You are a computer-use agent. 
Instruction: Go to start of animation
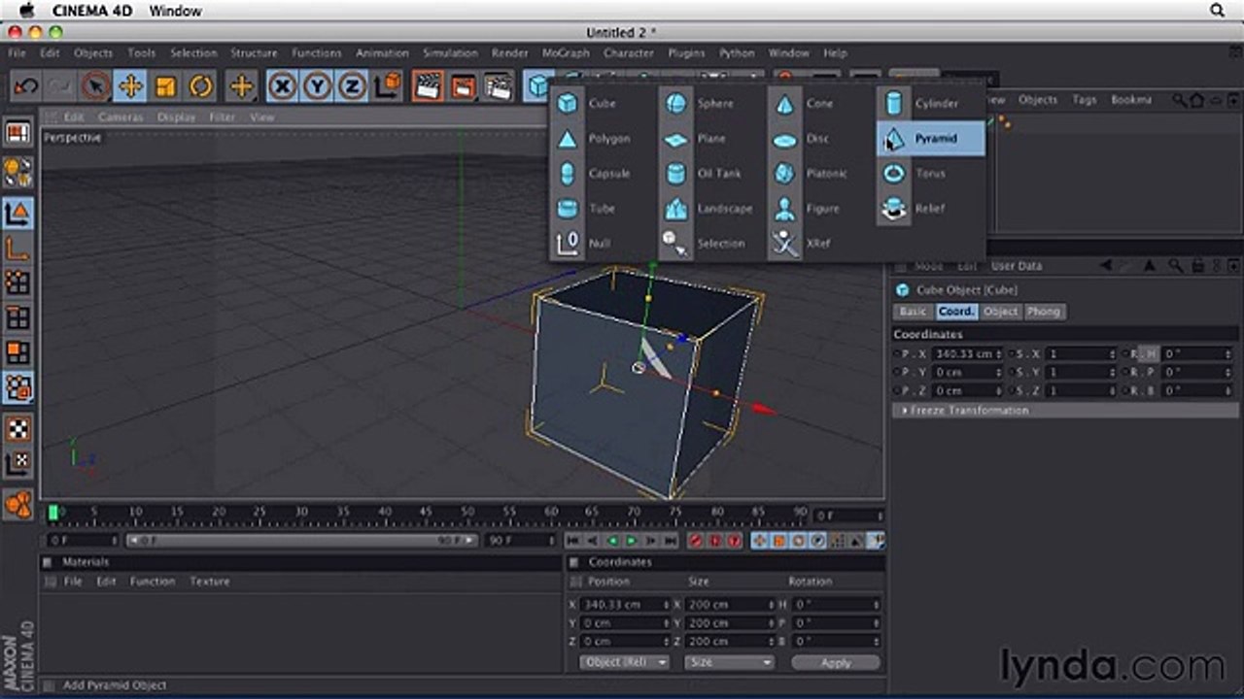click(x=574, y=541)
